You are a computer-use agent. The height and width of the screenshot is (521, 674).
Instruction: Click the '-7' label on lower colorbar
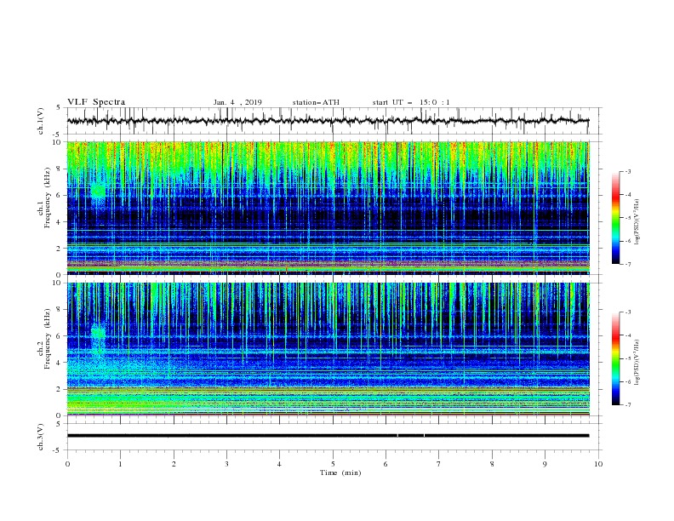627,404
